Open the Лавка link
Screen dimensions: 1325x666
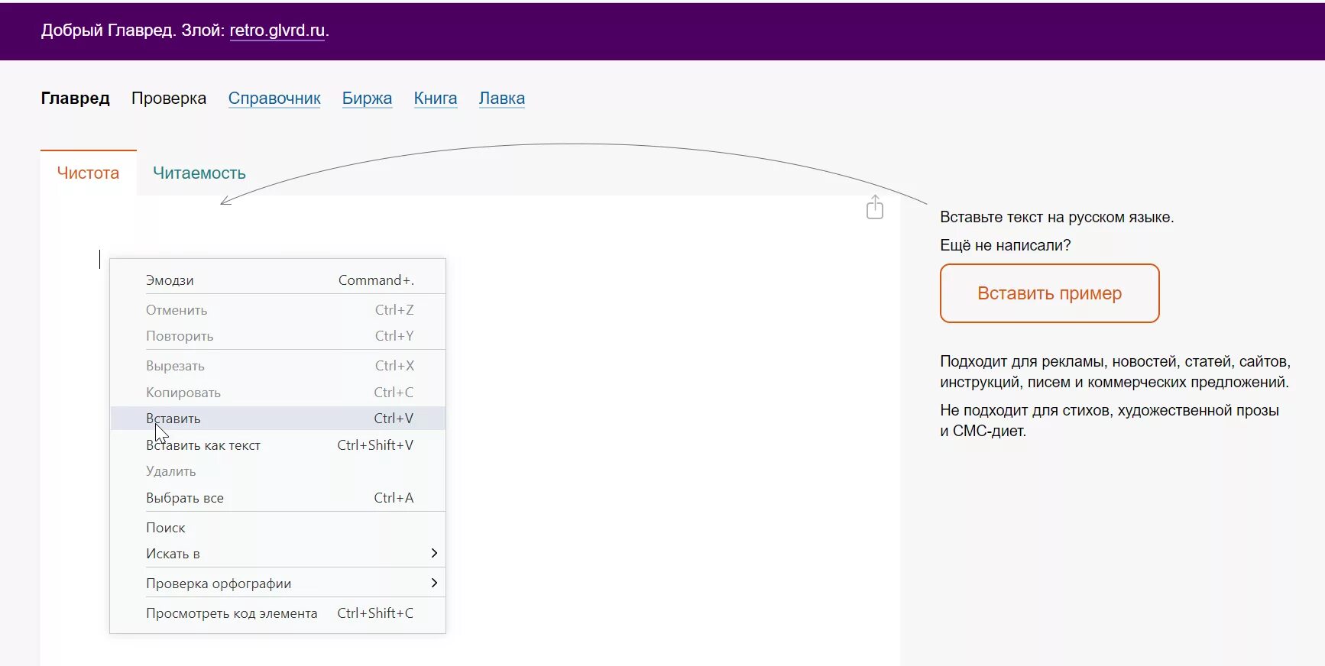502,99
